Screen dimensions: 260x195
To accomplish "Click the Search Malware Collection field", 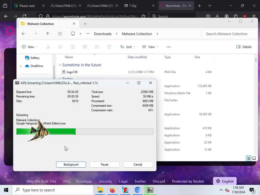I will (230, 34).
